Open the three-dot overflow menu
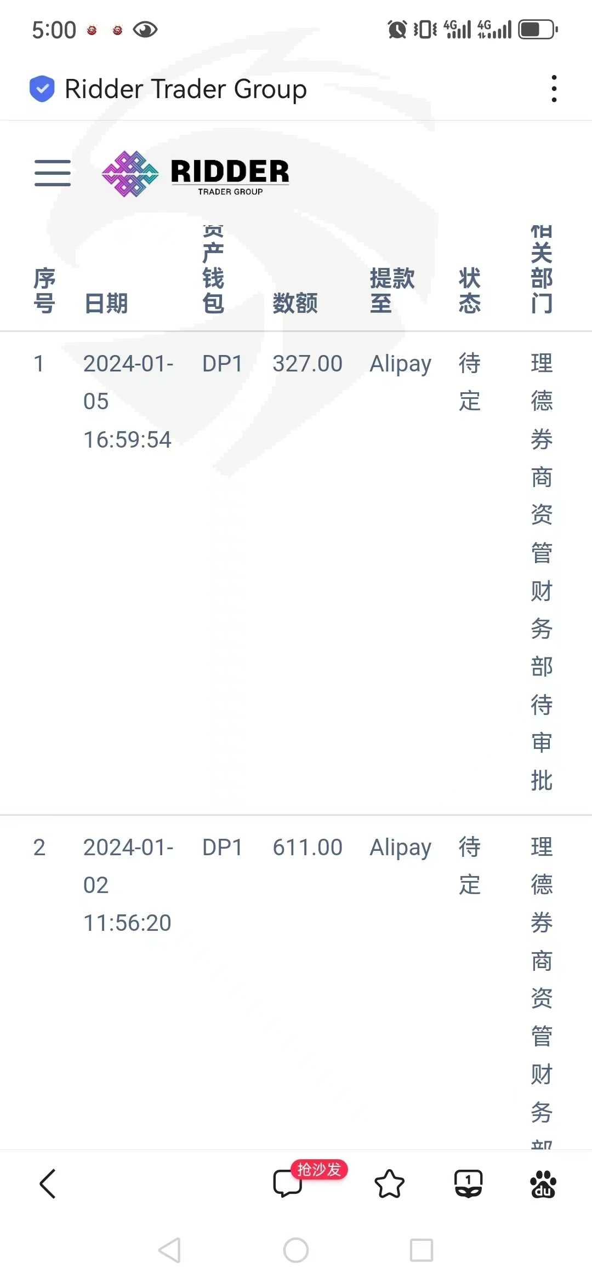 pyautogui.click(x=554, y=89)
